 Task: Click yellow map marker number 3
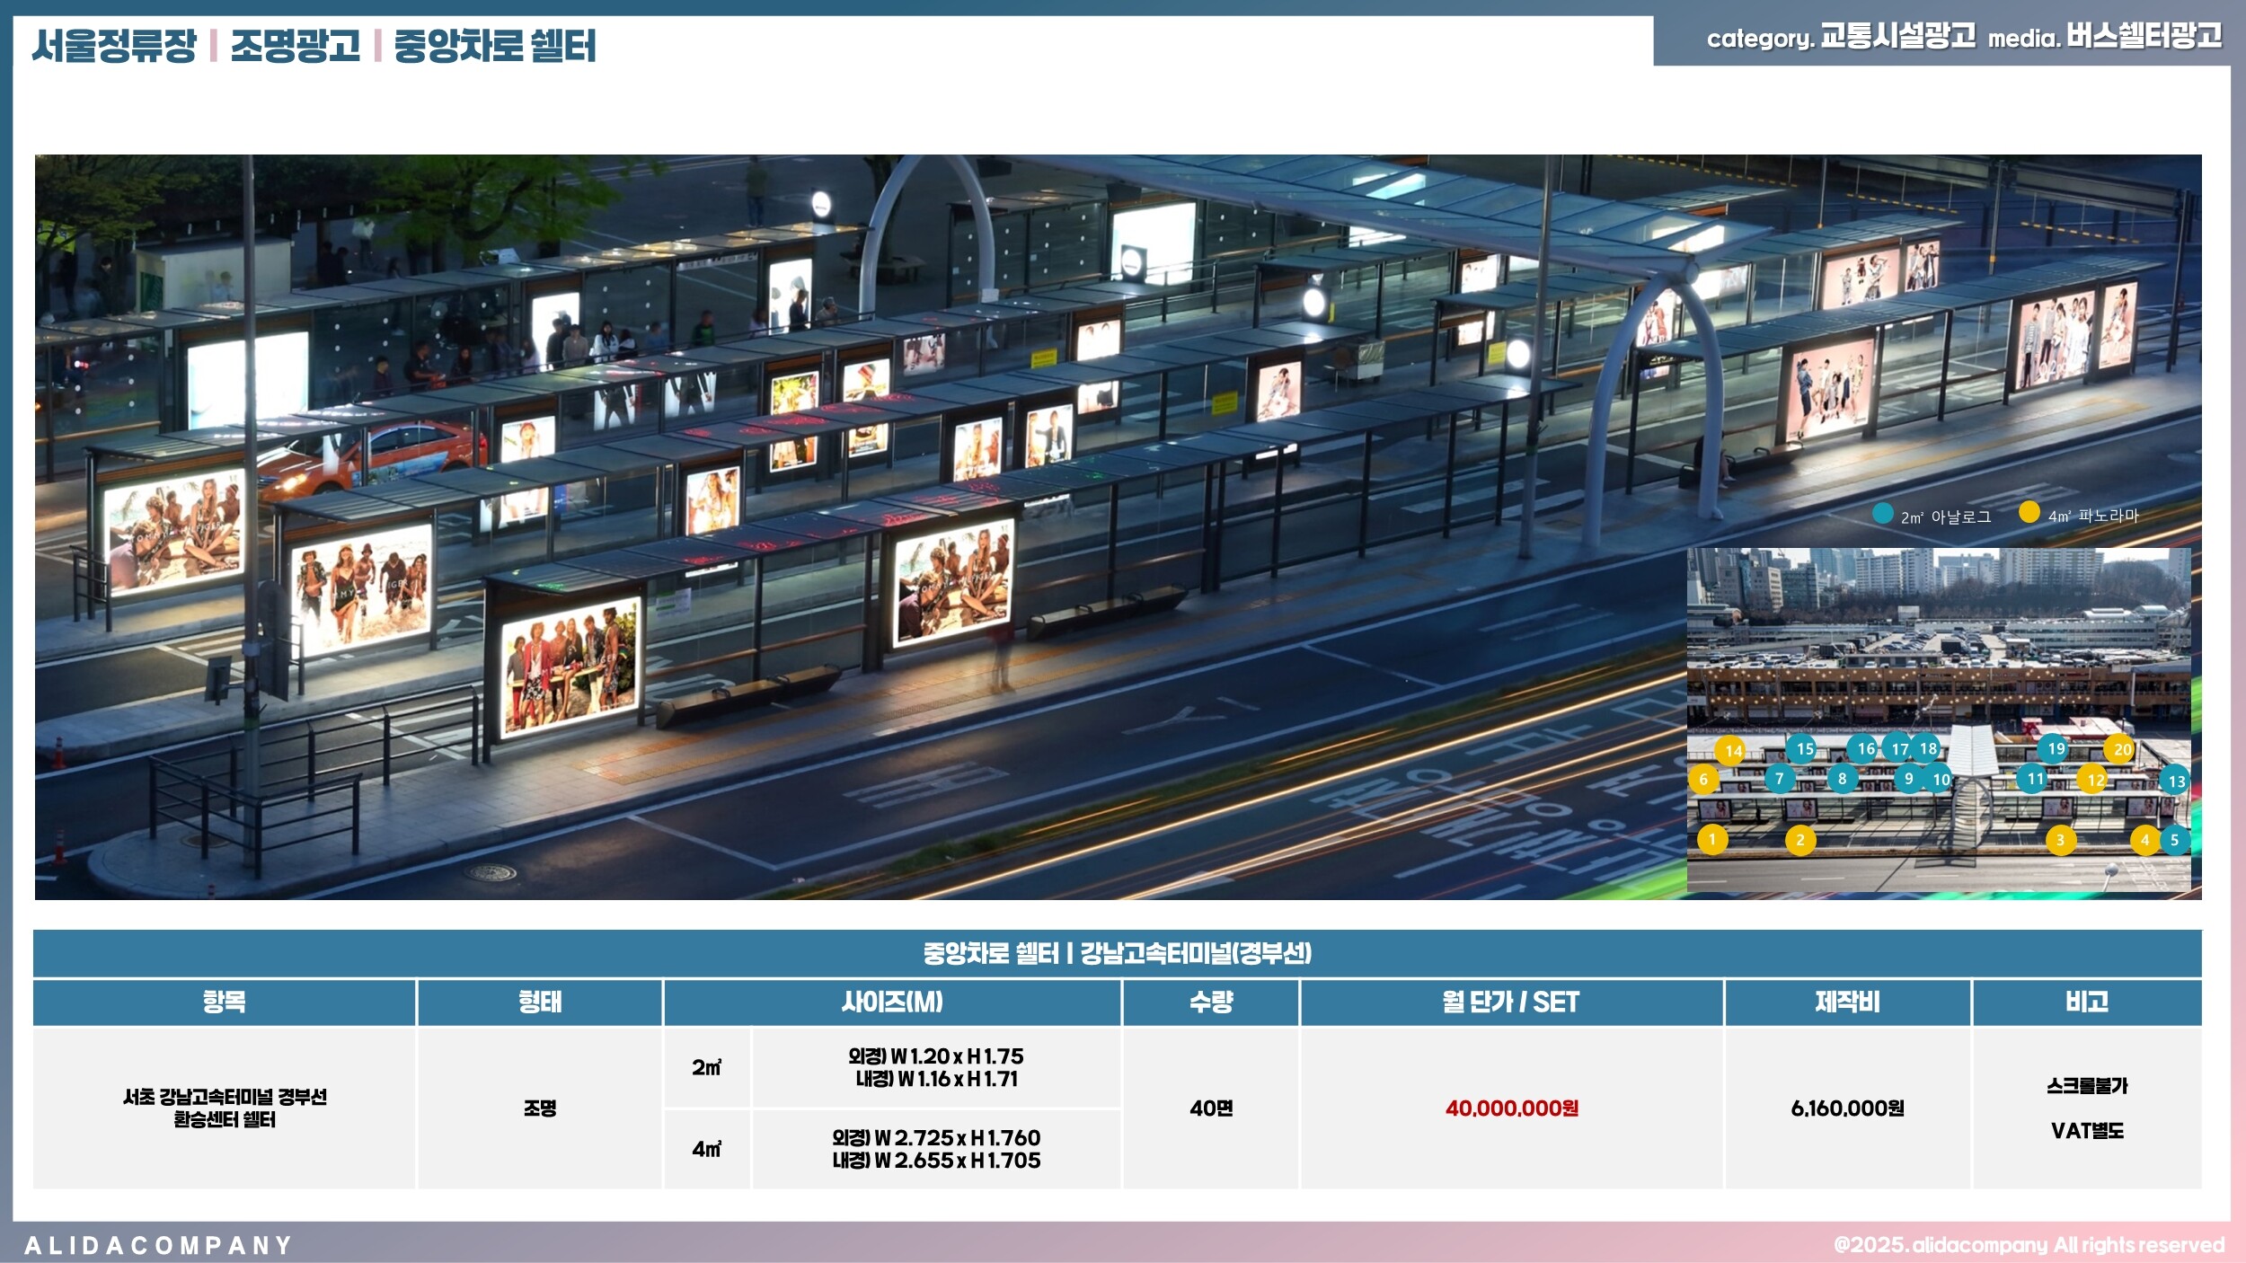[2060, 840]
